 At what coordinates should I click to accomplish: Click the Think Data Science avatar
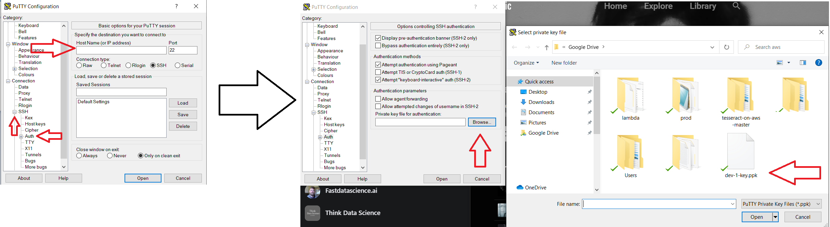point(312,213)
